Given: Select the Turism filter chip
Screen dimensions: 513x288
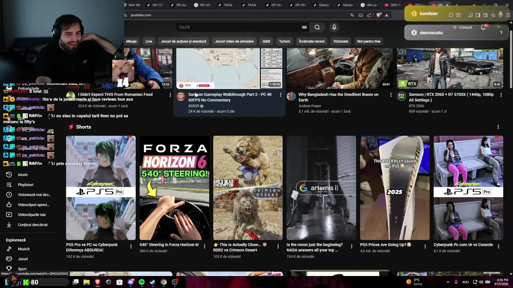Looking at the screenshot, I should pyautogui.click(x=285, y=41).
